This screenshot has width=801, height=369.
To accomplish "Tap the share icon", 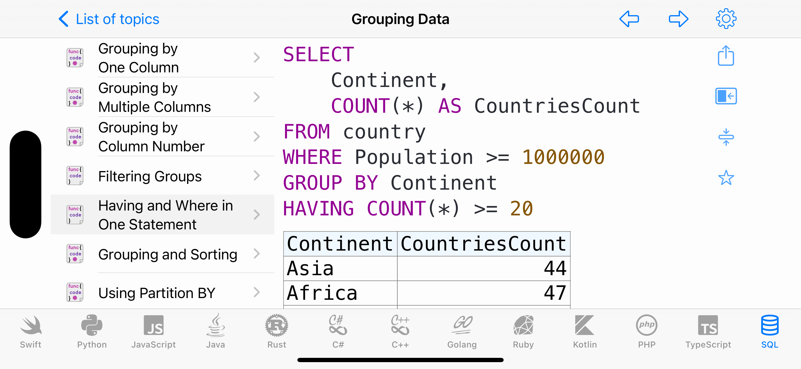I will tap(726, 56).
